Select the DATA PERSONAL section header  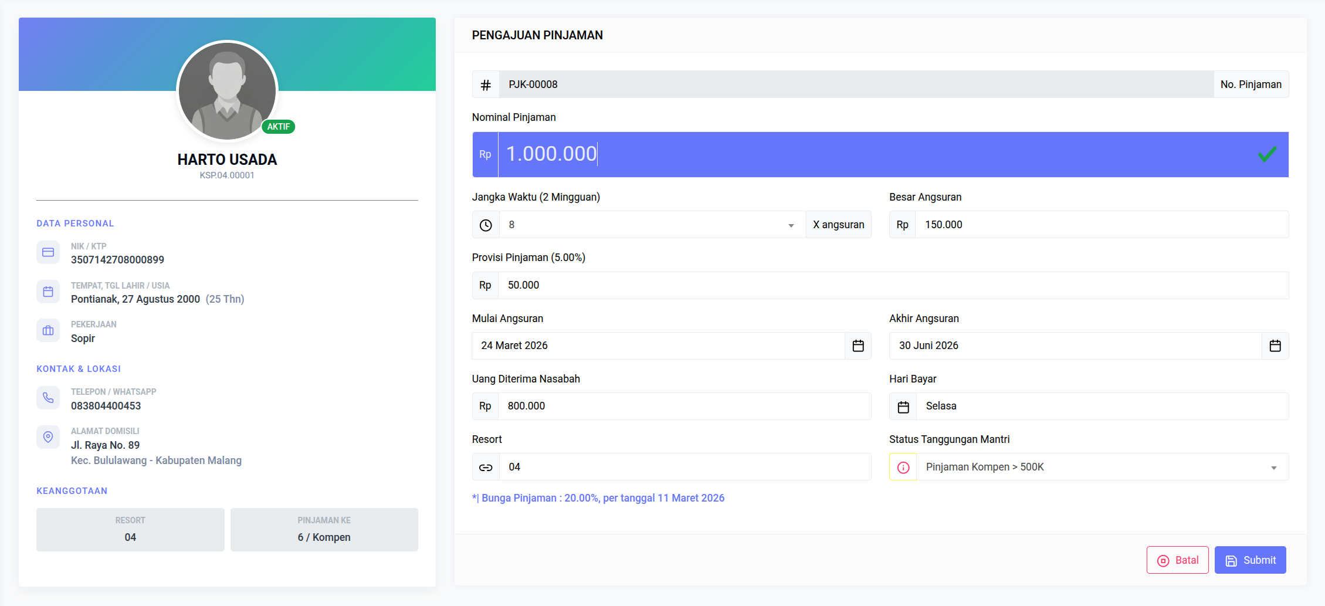(75, 223)
